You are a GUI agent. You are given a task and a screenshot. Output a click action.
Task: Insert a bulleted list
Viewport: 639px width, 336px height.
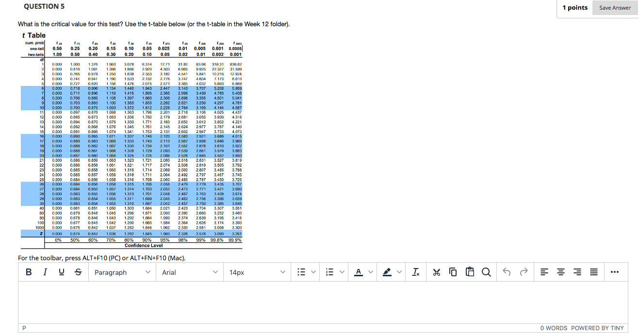pyautogui.click(x=301, y=272)
